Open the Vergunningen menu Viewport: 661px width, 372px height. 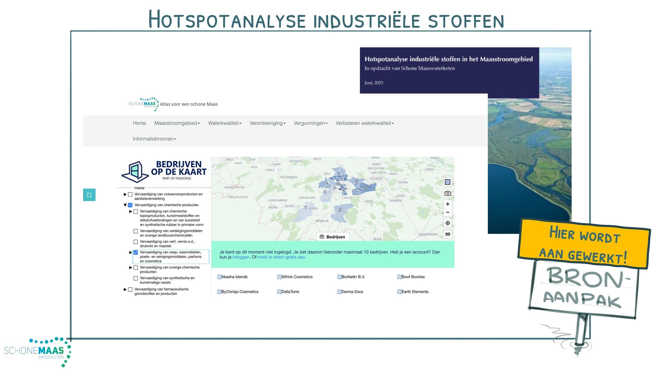click(310, 123)
